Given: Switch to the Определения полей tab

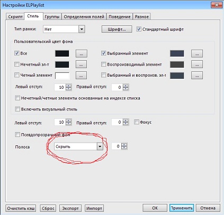Looking at the screenshot, I should pos(84,17).
